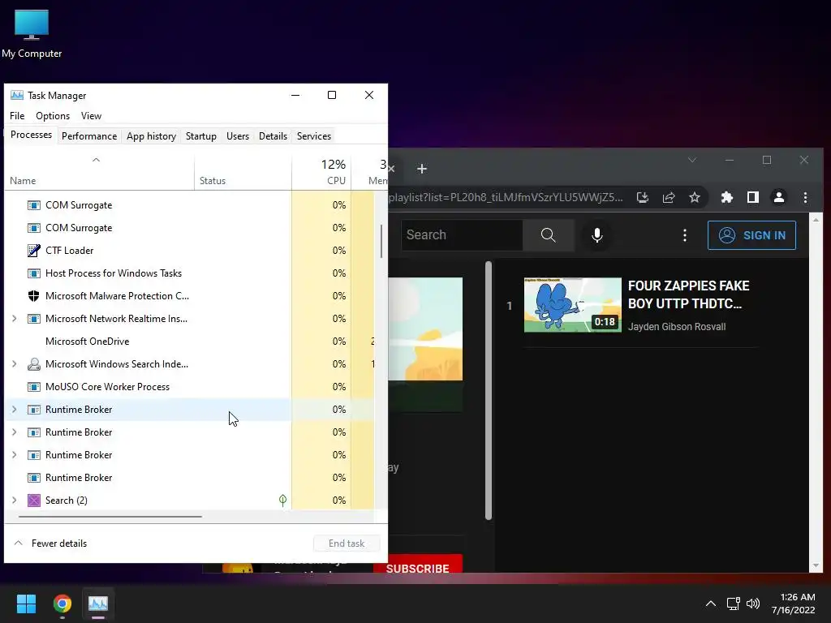The height and width of the screenshot is (623, 831).
Task: Switch to the Services tab
Action: (314, 136)
